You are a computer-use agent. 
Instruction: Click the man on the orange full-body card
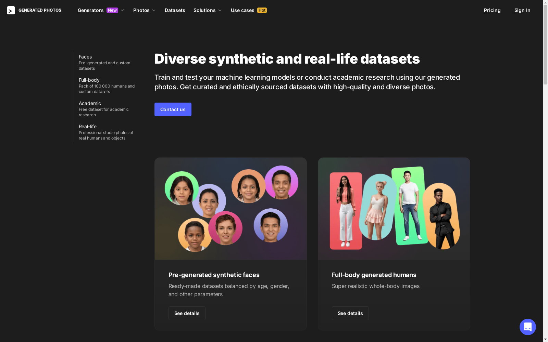pos(441,216)
